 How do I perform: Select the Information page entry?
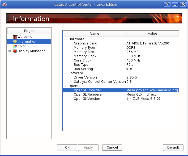29,42
